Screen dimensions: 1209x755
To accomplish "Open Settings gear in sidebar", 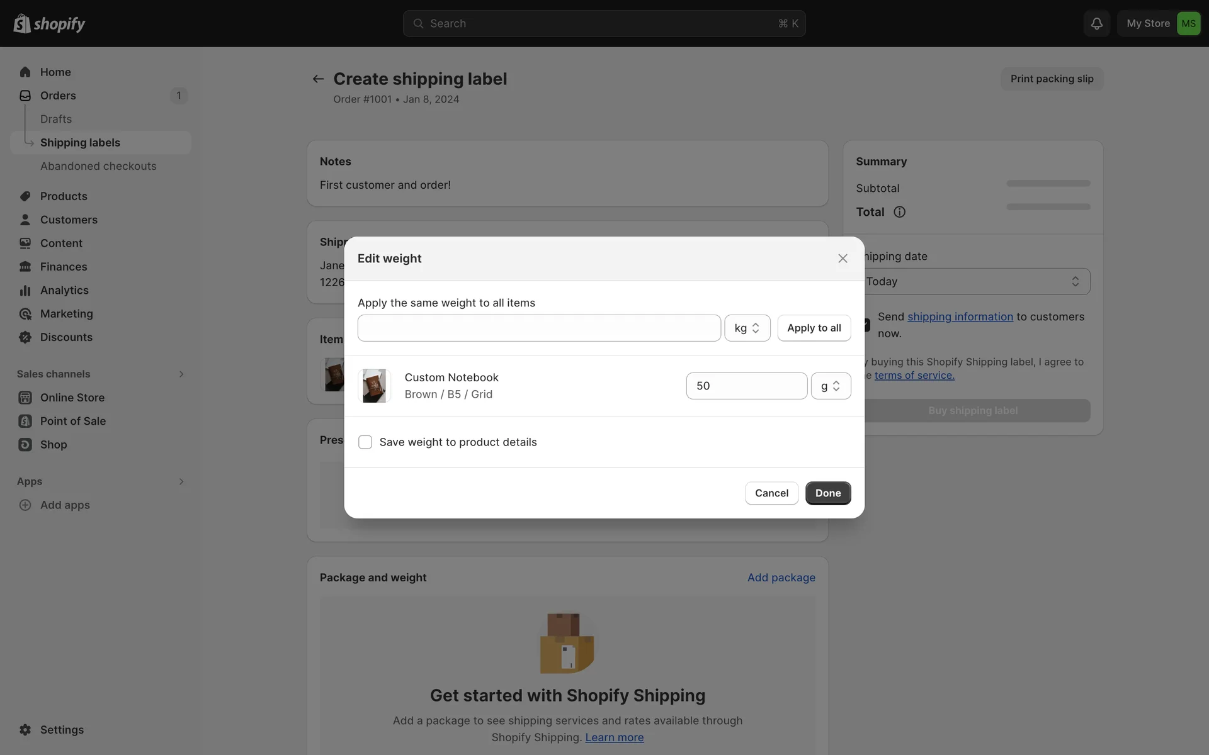I will coord(25,729).
